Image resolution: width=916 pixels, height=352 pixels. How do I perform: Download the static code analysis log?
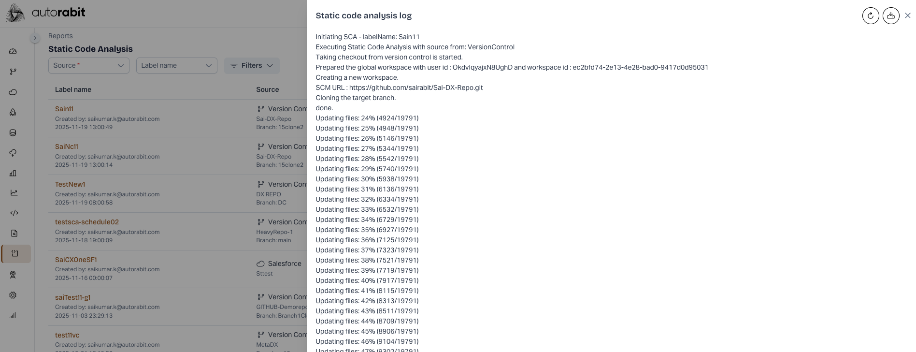[891, 16]
